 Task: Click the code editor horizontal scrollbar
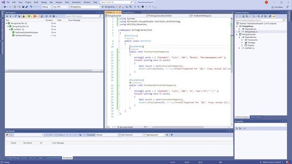pyautogui.click(x=178, y=127)
